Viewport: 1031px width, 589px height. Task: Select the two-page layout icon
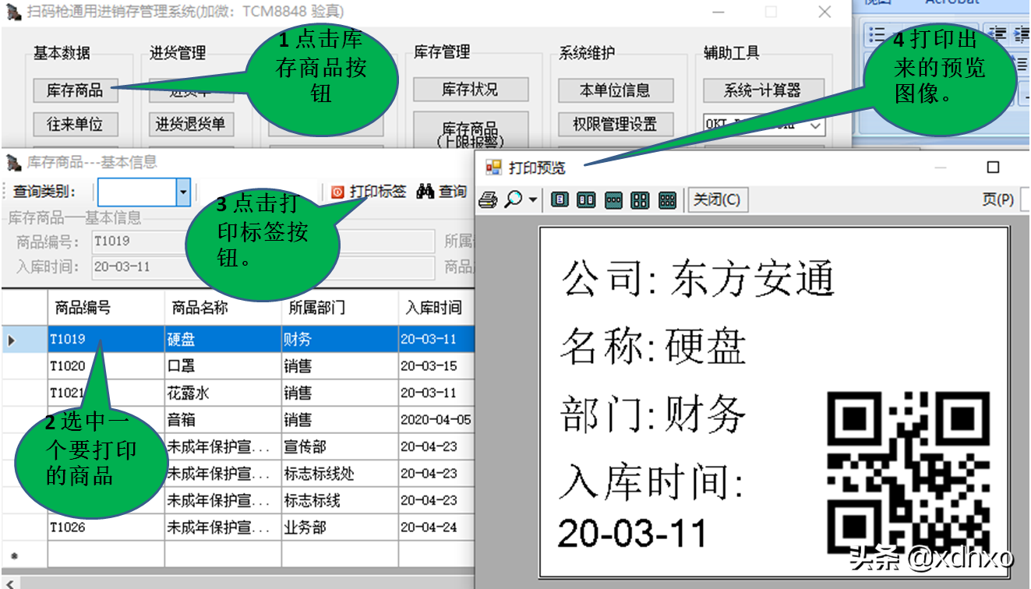[586, 200]
